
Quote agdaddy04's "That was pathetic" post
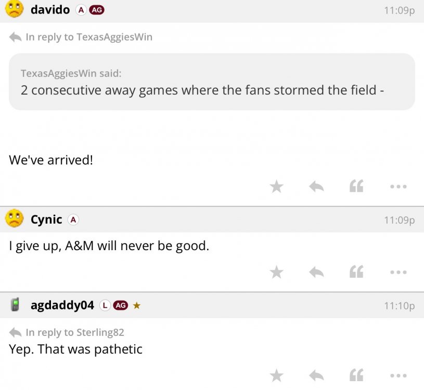point(356,375)
